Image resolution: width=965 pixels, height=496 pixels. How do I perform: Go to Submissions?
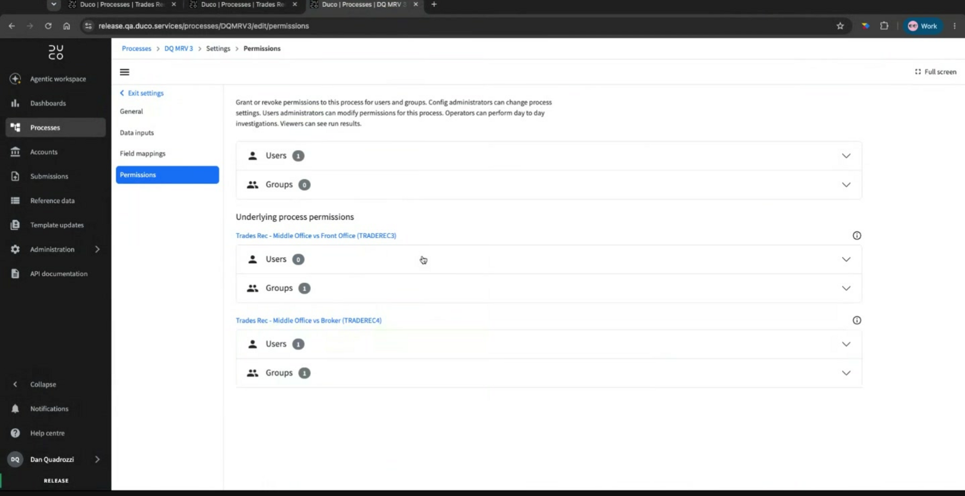[x=55, y=177]
